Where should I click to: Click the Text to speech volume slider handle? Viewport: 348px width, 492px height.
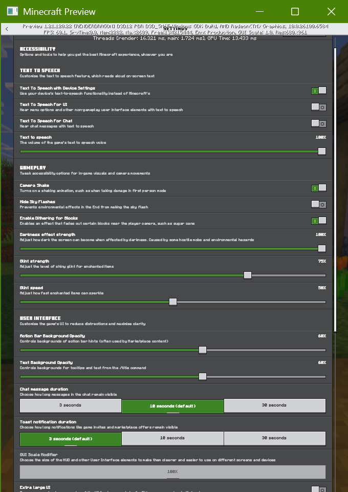(322, 152)
